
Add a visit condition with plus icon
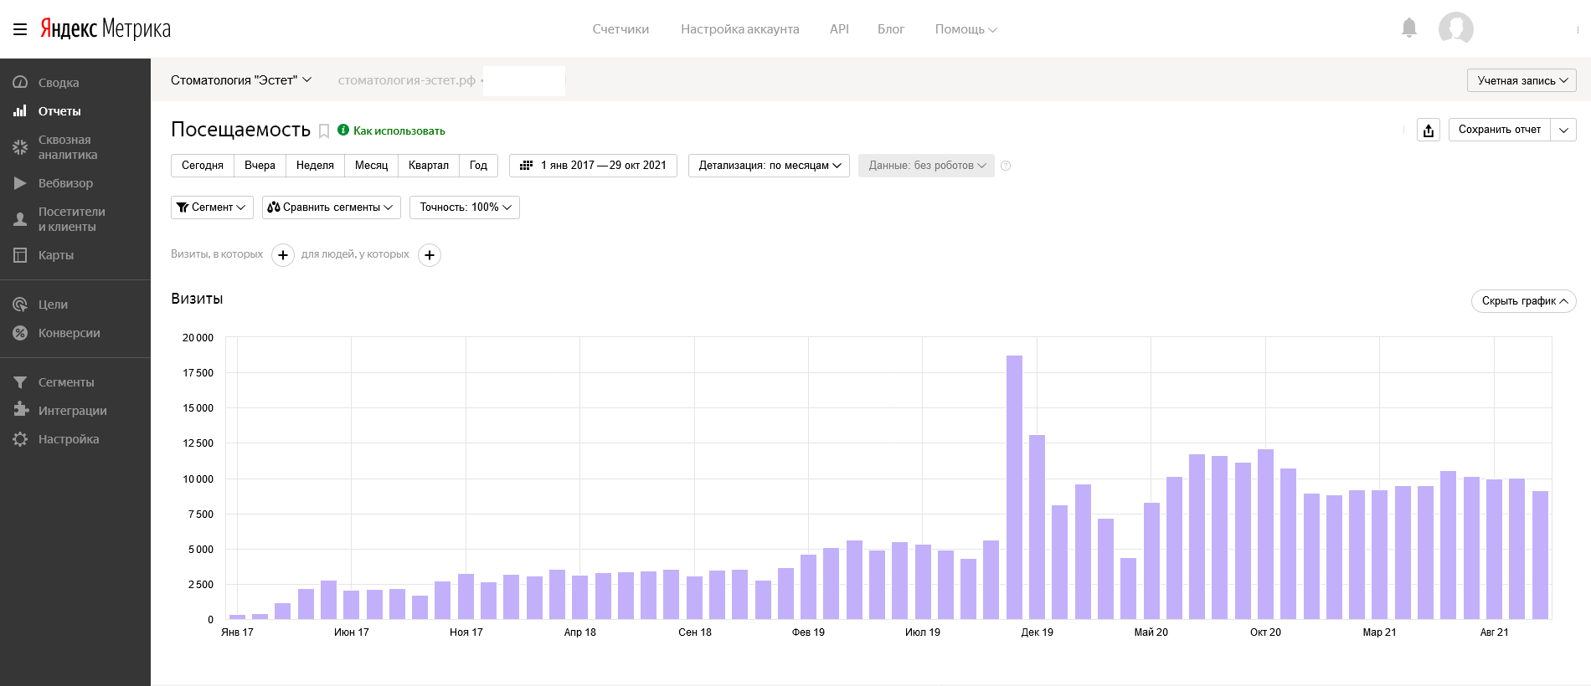pos(283,255)
